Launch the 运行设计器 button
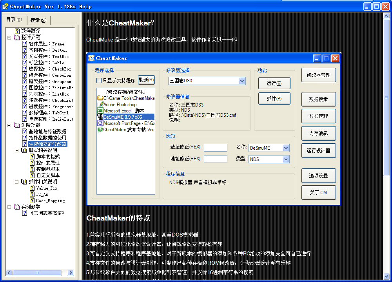The image size is (392, 282). [318, 151]
